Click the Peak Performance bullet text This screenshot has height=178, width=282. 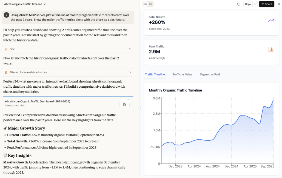[52, 148]
